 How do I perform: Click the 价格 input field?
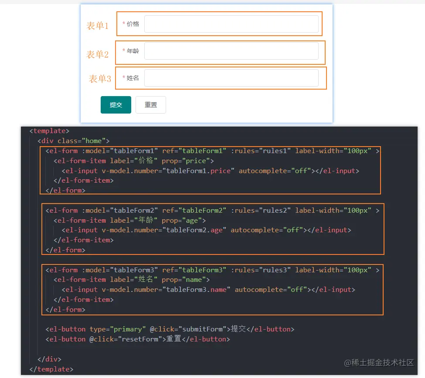231,24
